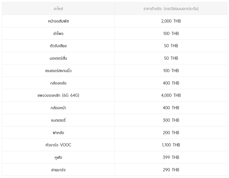This screenshot has width=229, height=178.
Task: Select the ฝาหลัง row label
Action: [x=58, y=133]
